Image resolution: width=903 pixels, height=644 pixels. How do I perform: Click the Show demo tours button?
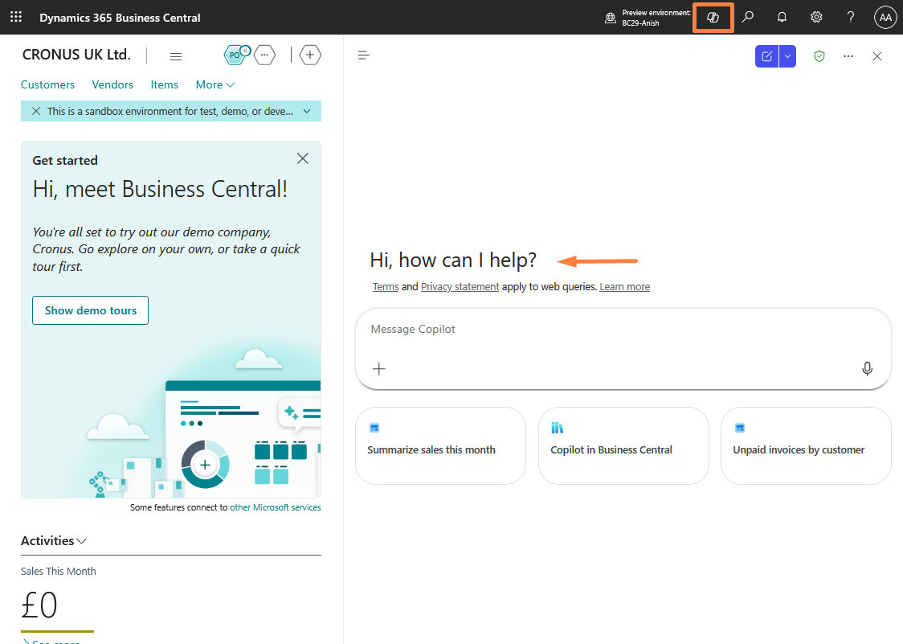91,310
